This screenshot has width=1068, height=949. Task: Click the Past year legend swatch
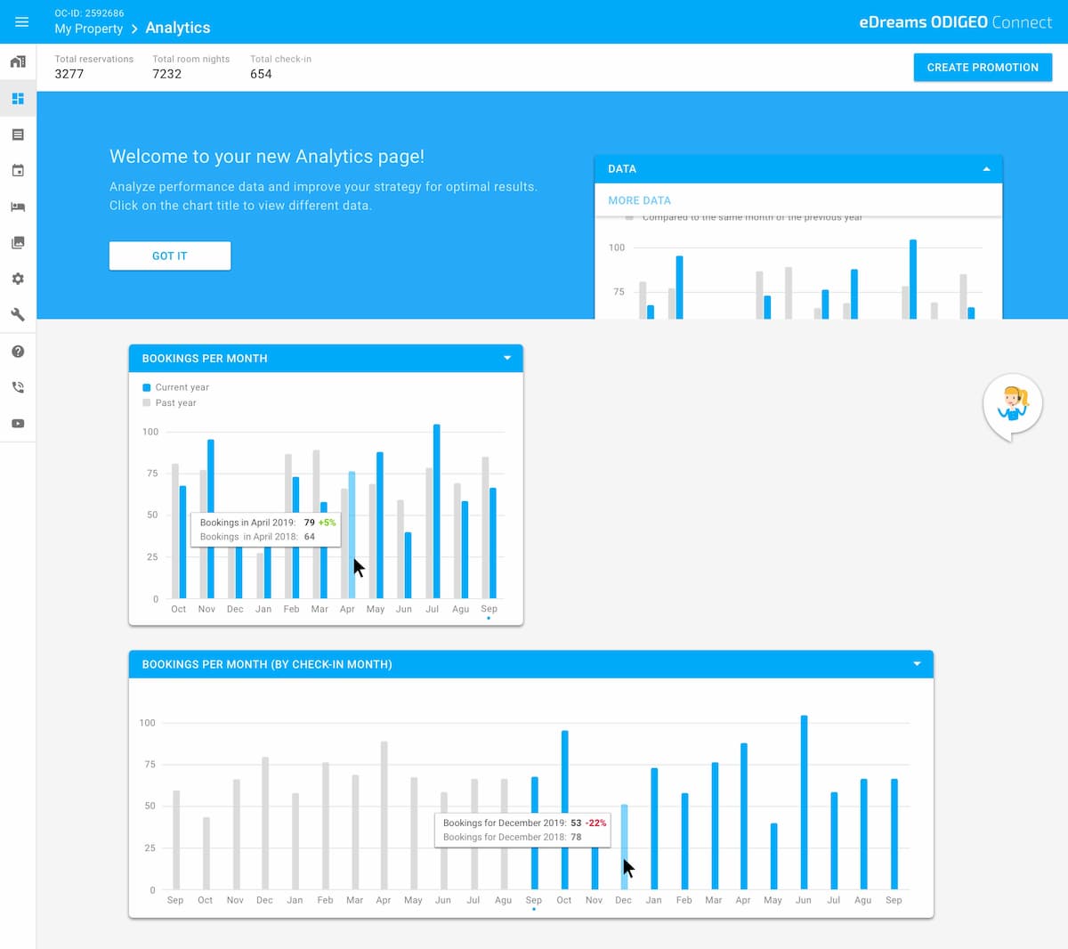(x=147, y=402)
